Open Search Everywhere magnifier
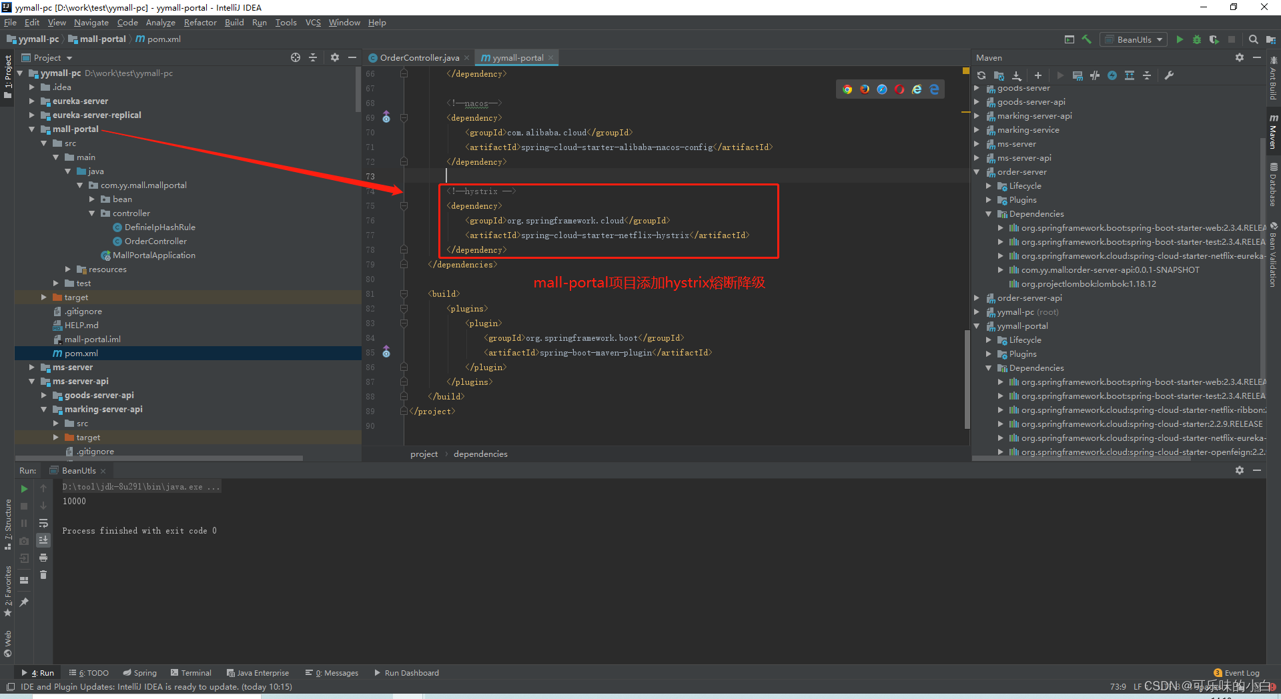Image resolution: width=1281 pixels, height=699 pixels. [1253, 39]
